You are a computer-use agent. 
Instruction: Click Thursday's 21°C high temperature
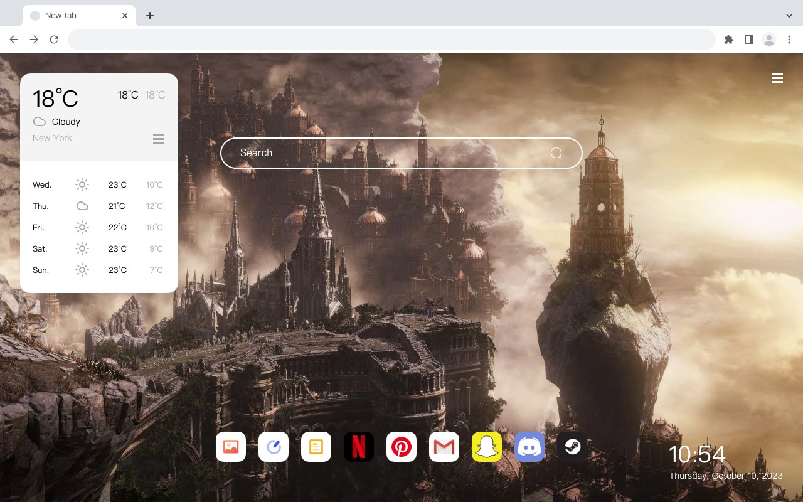click(x=117, y=206)
